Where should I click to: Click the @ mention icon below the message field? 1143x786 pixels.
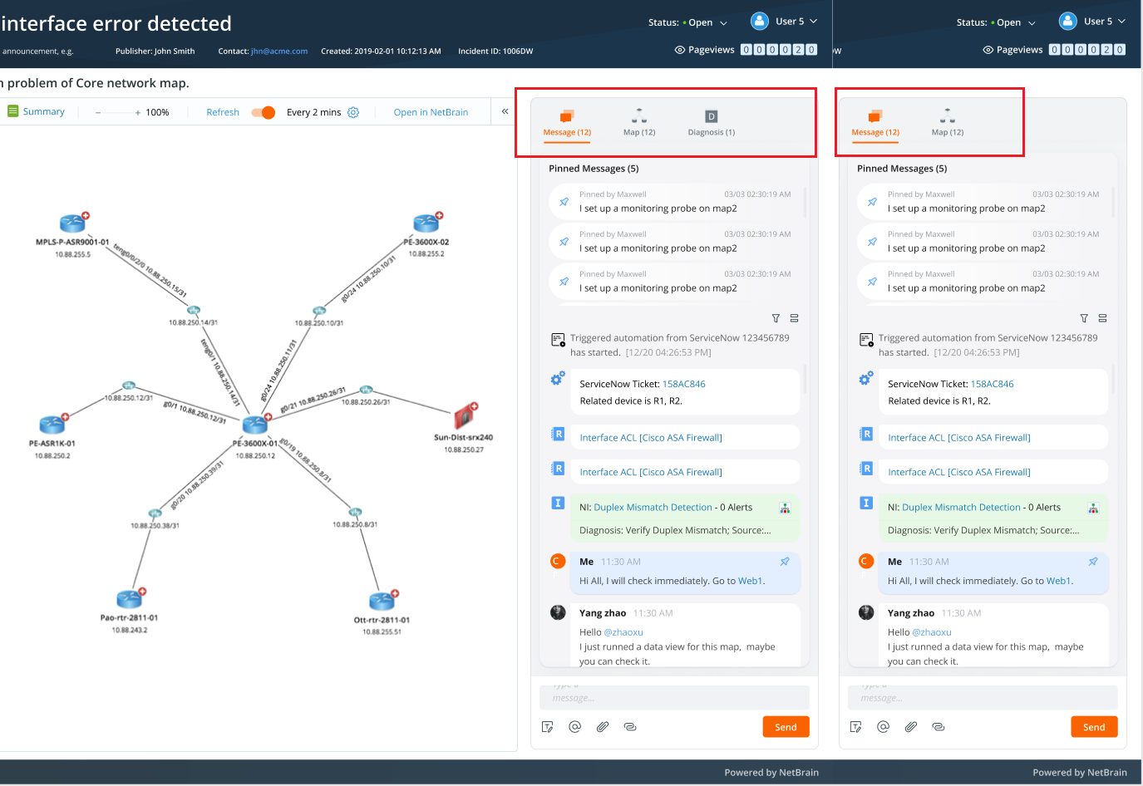click(574, 726)
